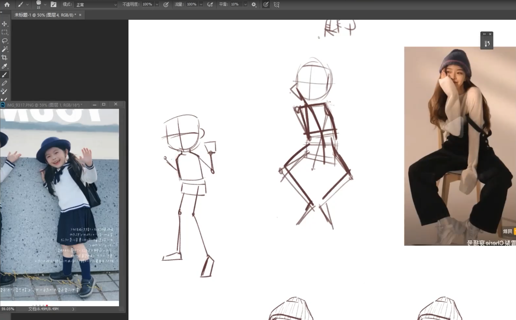Select the Brush tool in toolbar
The width and height of the screenshot is (516, 320).
point(5,75)
